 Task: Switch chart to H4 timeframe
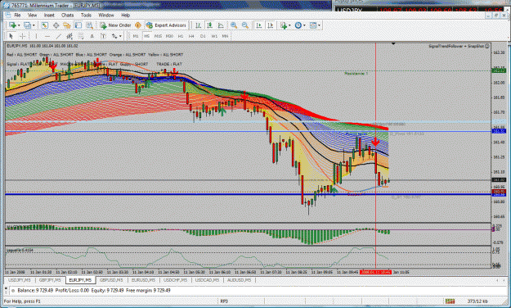click(191, 36)
